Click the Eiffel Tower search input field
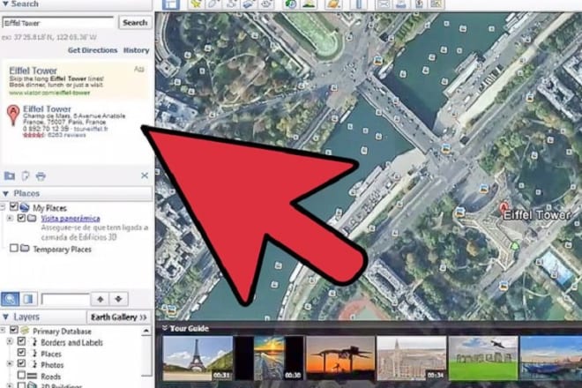This screenshot has width=582, height=388. (58, 23)
